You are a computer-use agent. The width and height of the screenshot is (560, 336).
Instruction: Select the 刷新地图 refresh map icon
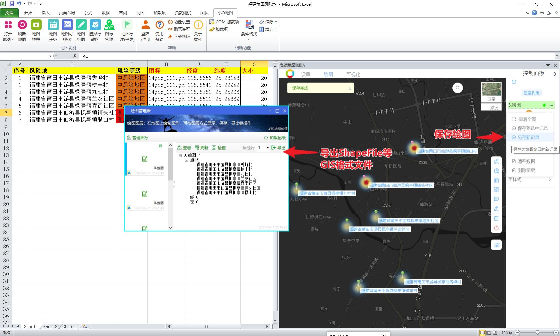(22, 30)
